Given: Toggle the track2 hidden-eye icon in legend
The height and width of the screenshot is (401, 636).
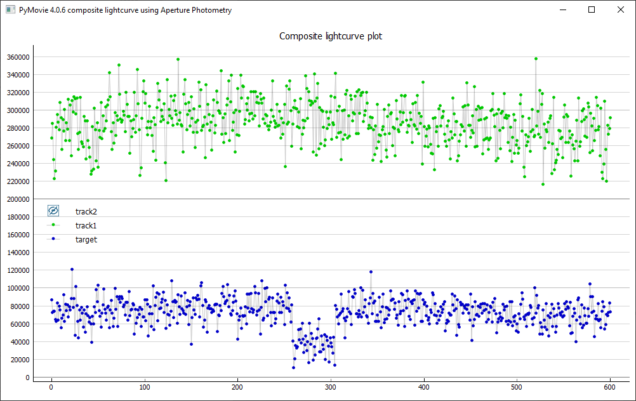Looking at the screenshot, I should [x=53, y=211].
